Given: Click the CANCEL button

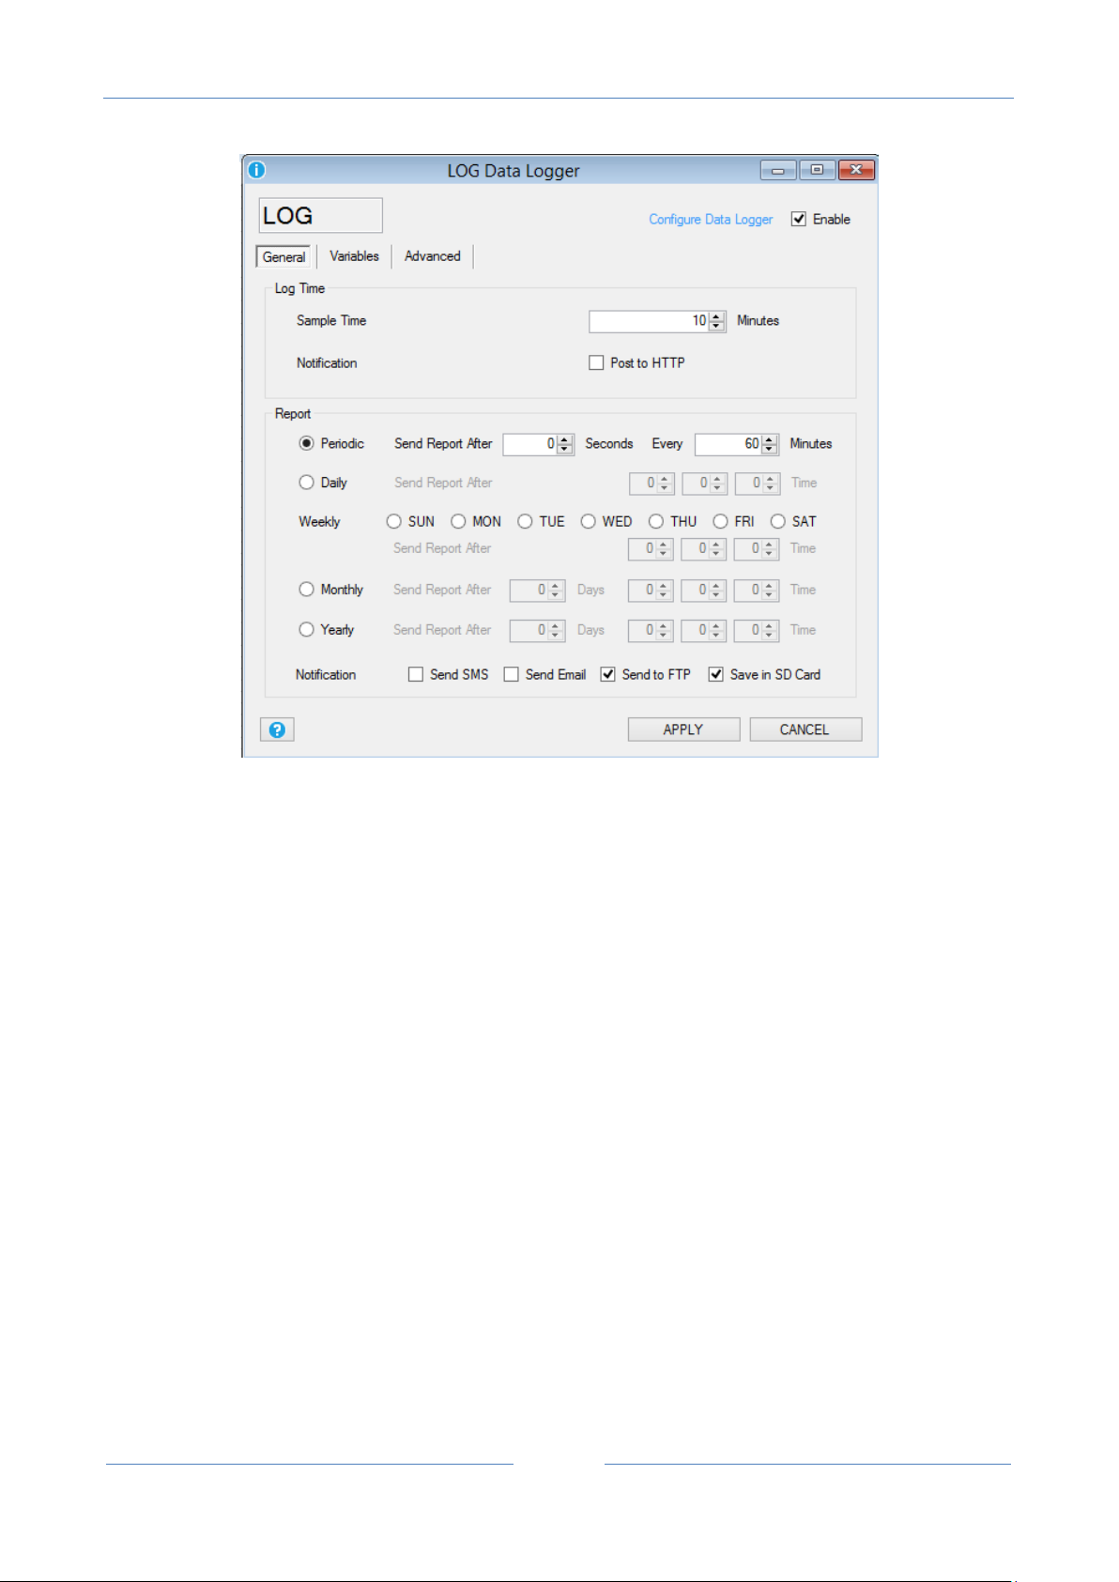Looking at the screenshot, I should click(805, 730).
